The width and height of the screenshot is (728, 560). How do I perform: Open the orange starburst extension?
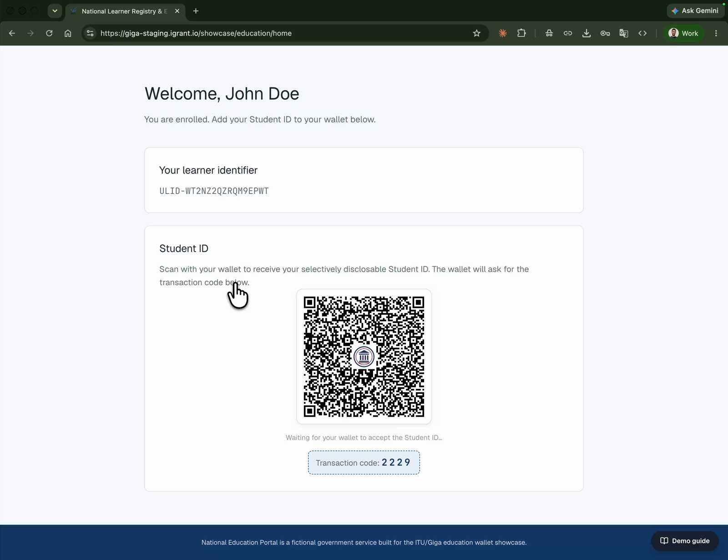(x=503, y=33)
